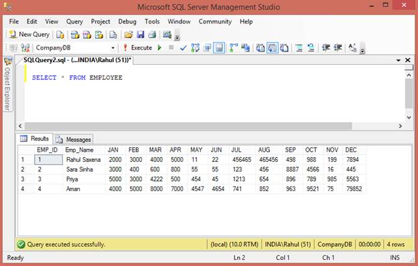
Task: Open the Help menu
Action: coord(246,21)
